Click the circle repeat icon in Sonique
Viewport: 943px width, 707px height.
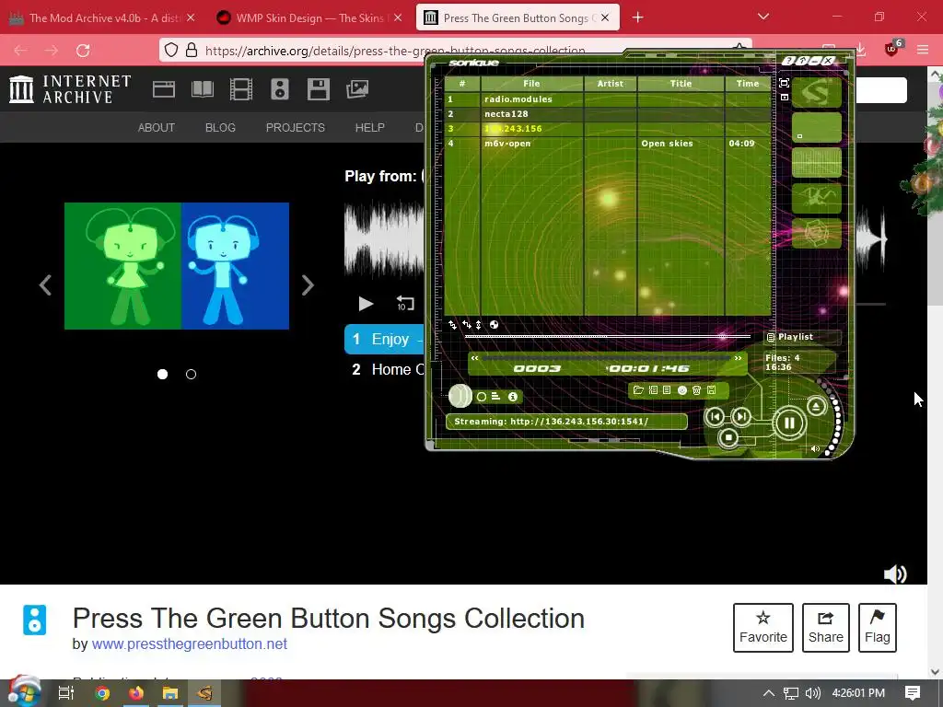[481, 397]
